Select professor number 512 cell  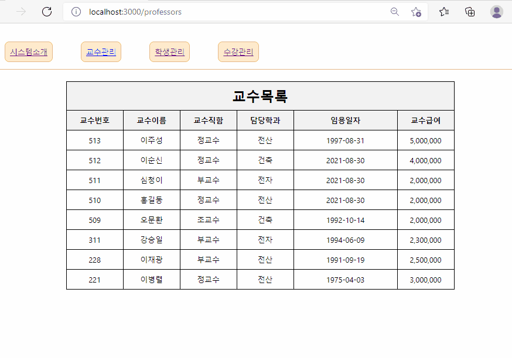[95, 160]
